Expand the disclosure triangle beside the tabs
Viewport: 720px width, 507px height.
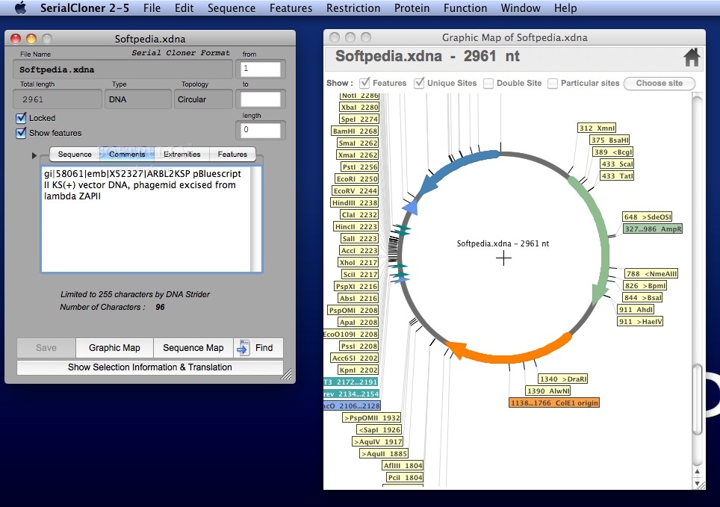coord(34,155)
